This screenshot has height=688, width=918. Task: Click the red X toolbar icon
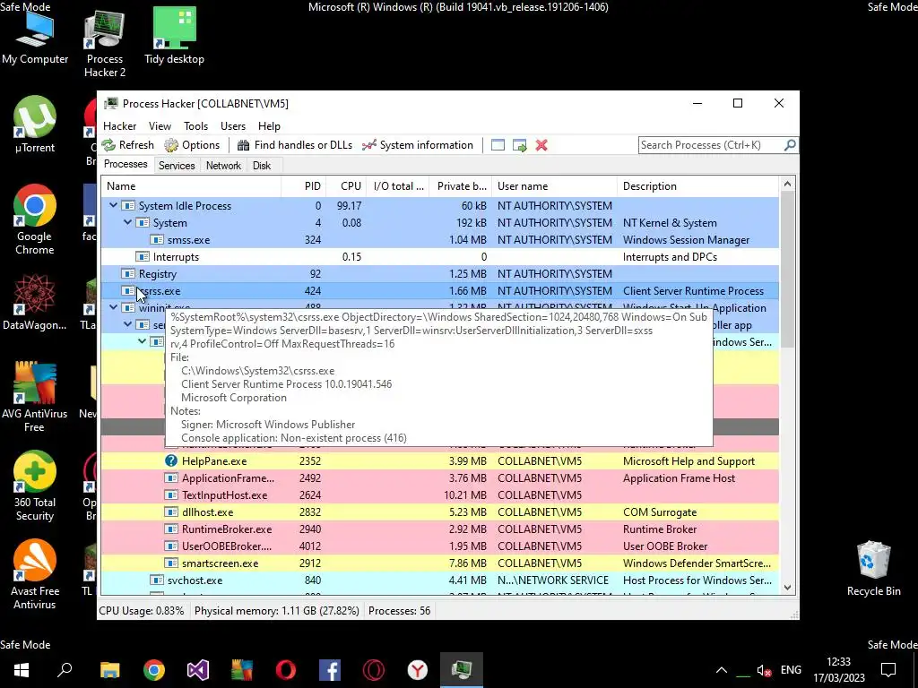541,145
